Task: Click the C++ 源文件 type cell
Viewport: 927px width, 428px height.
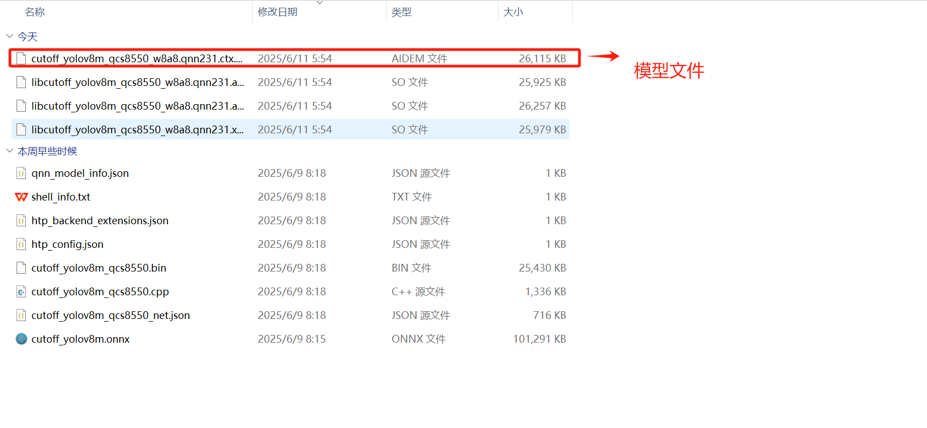Action: (419, 291)
